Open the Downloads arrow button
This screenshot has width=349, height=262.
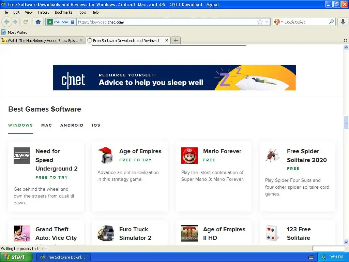343,22
